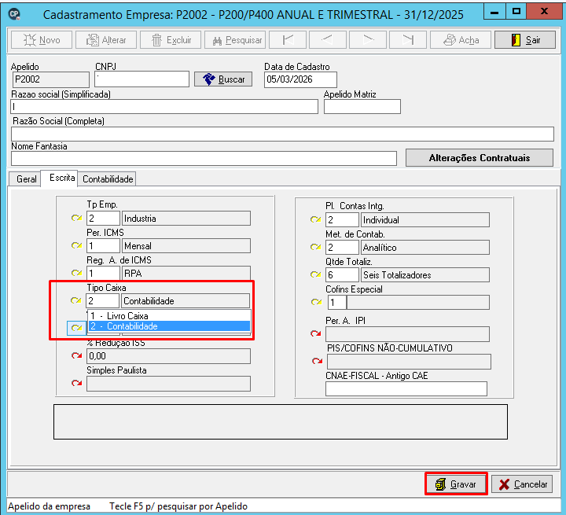This screenshot has width=566, height=515.
Task: Click Razão Social (Completa) field
Action: [283, 134]
